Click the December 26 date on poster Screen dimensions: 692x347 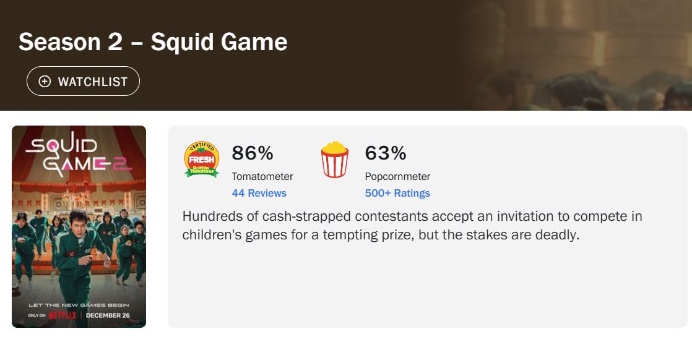[108, 315]
